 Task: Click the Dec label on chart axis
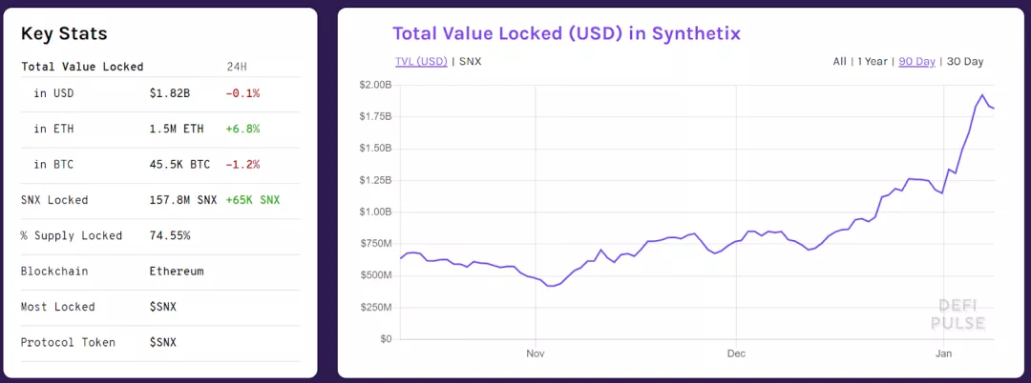[x=736, y=353]
